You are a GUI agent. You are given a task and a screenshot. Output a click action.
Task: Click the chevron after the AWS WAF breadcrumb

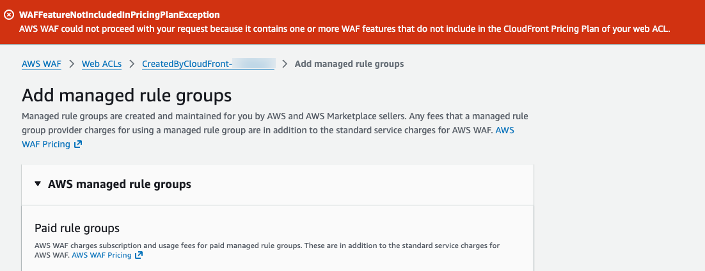click(71, 64)
